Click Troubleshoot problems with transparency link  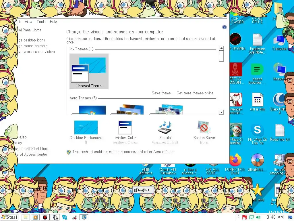123,152
